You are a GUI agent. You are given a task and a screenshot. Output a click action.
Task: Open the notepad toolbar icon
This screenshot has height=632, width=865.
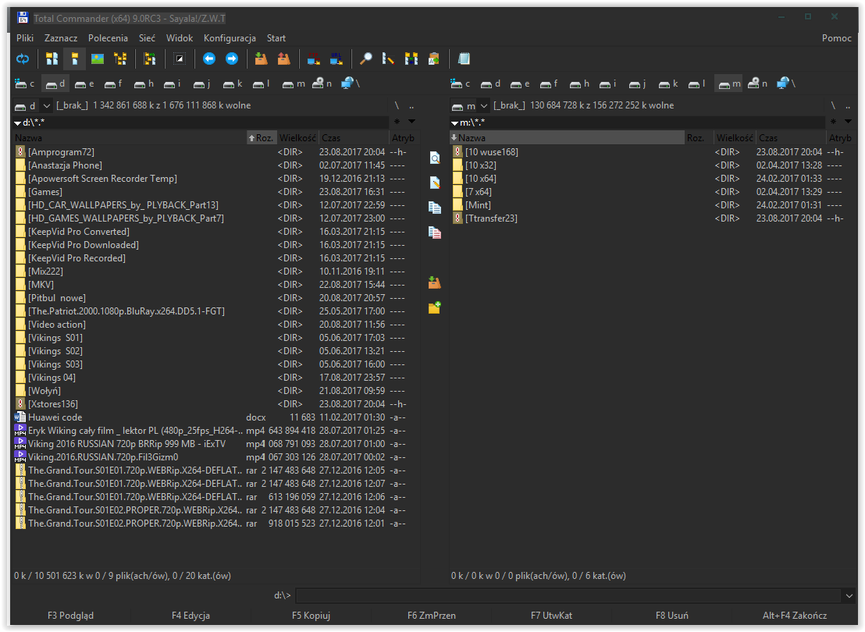pyautogui.click(x=464, y=59)
